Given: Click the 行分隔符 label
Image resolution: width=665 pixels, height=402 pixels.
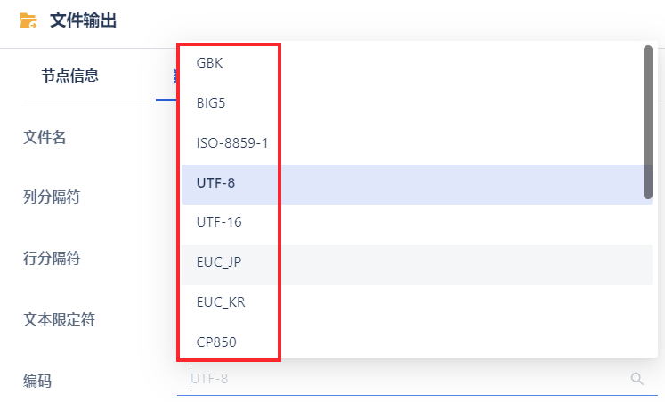Looking at the screenshot, I should pyautogui.click(x=52, y=258).
